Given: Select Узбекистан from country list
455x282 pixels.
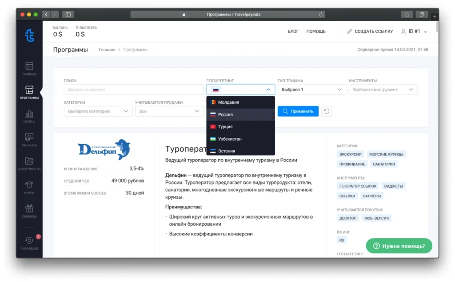Looking at the screenshot, I should click(240, 139).
